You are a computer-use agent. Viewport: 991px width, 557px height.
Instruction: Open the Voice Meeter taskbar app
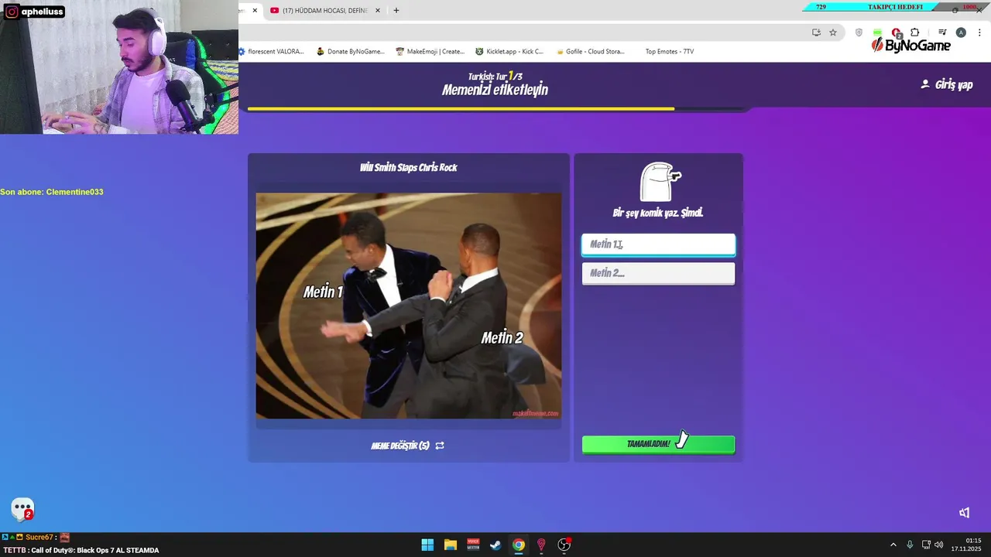click(473, 545)
